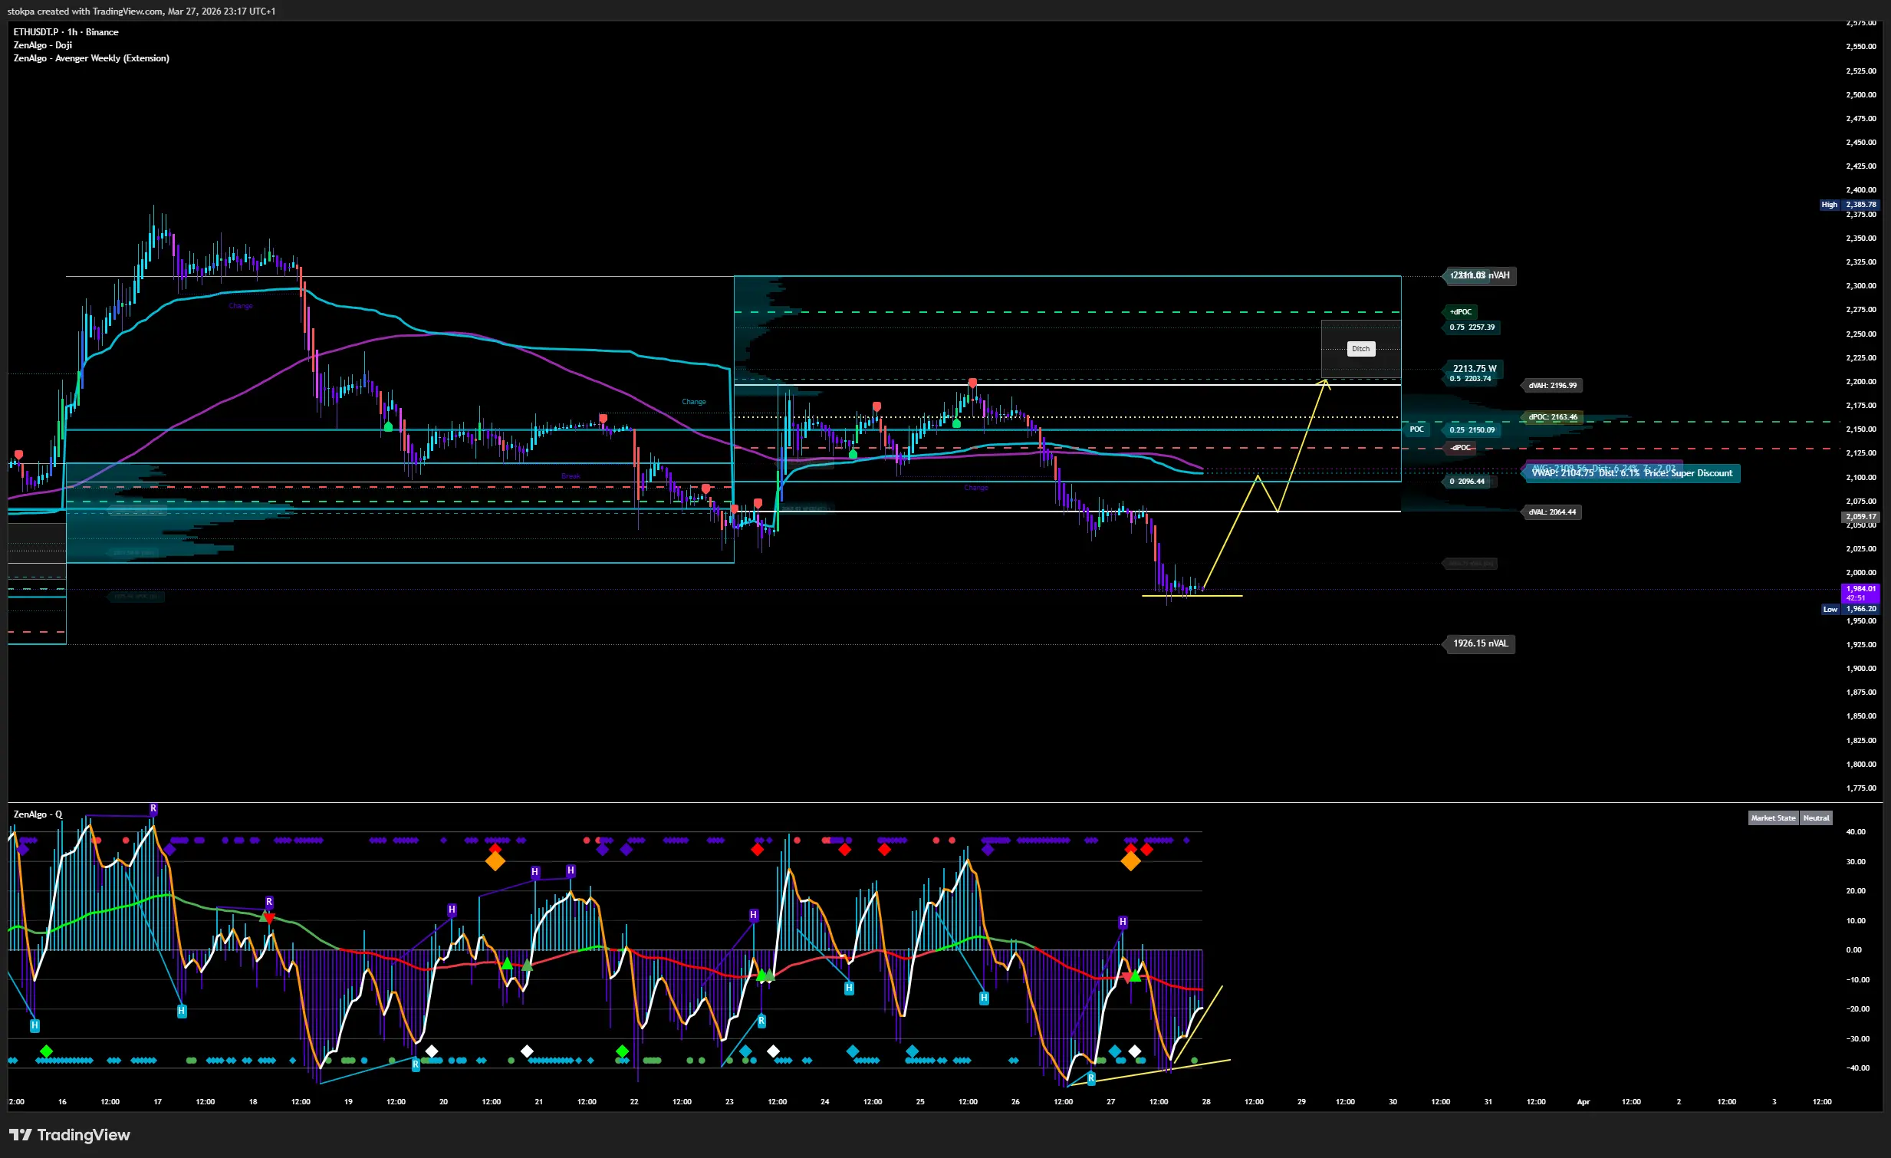
Task: Click the red -dPOC marker label
Action: (x=1461, y=448)
